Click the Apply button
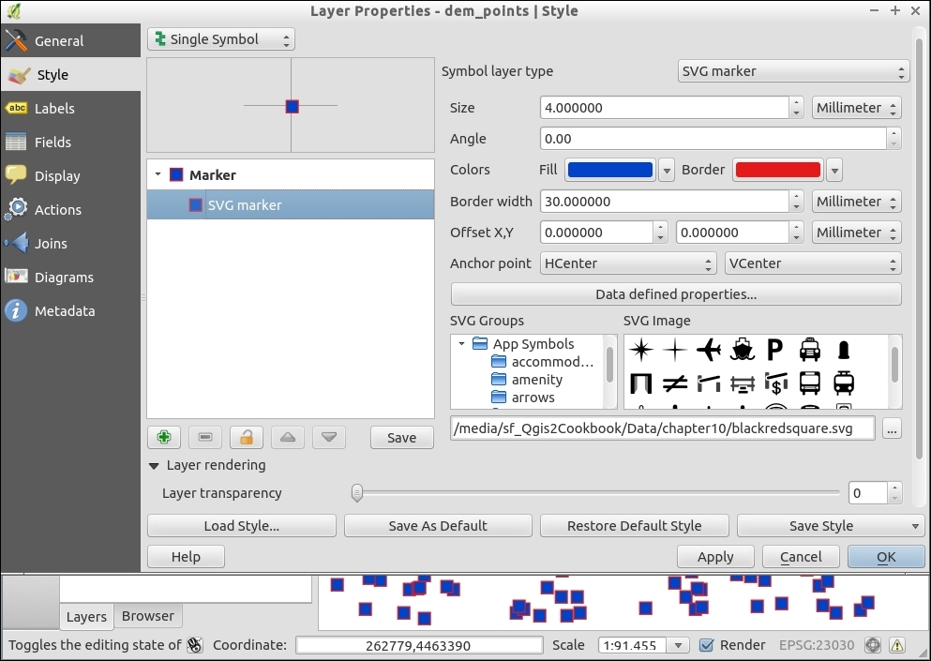This screenshot has width=931, height=661. (x=715, y=557)
